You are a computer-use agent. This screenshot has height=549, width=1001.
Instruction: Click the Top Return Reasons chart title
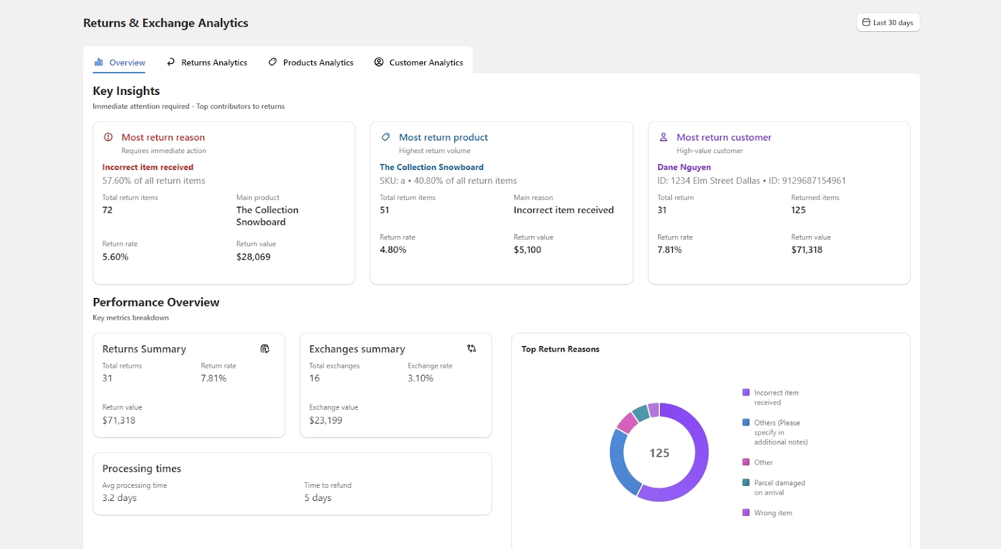561,349
